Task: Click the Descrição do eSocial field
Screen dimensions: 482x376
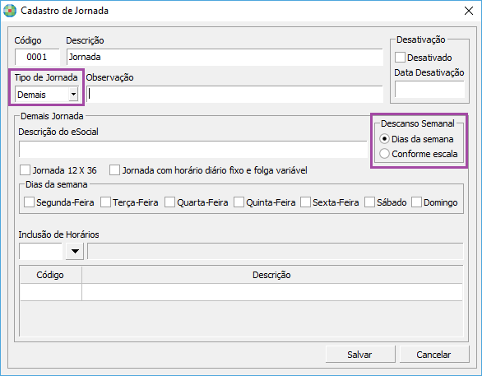Action: (193, 150)
